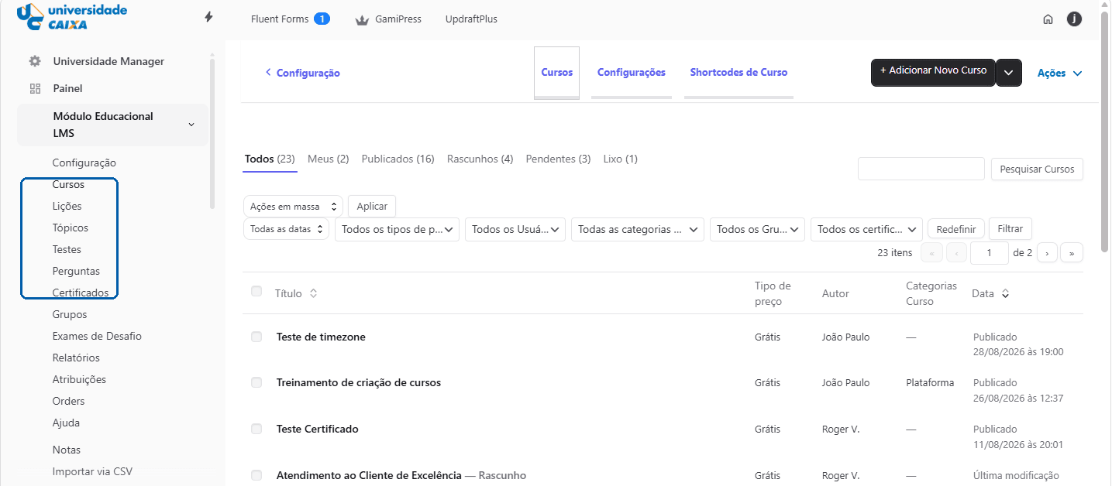Switch to the Configurações tab
Viewport: 1112px width, 486px height.
[x=632, y=73]
